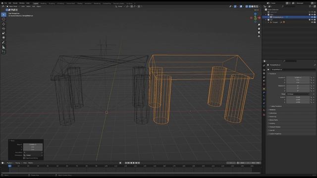Open the Render properties tab
This screenshot has height=178, width=317.
(x=264, y=70)
